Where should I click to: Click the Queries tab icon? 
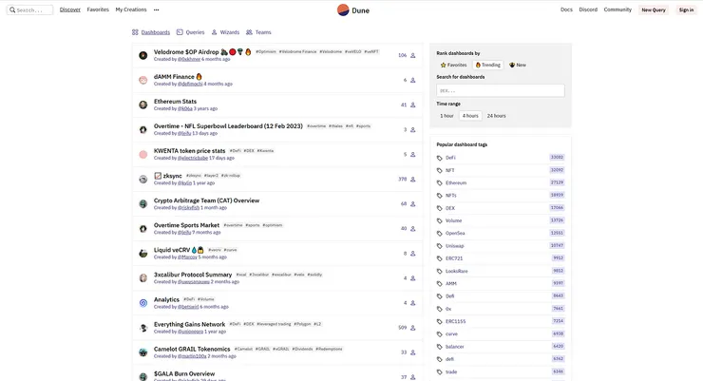tap(180, 32)
